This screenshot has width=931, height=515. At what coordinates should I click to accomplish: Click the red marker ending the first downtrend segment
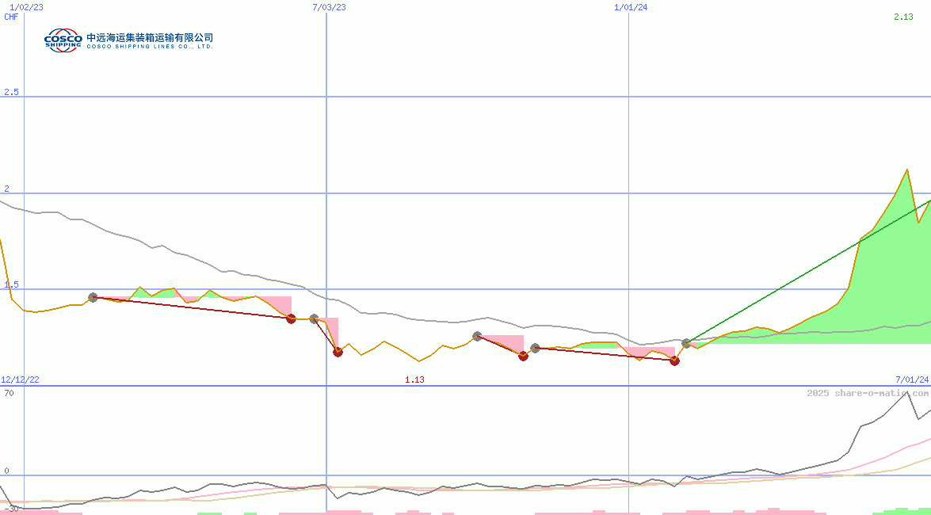coord(291,319)
